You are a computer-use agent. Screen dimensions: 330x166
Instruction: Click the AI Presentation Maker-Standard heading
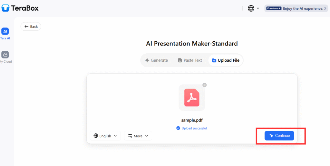point(192,43)
